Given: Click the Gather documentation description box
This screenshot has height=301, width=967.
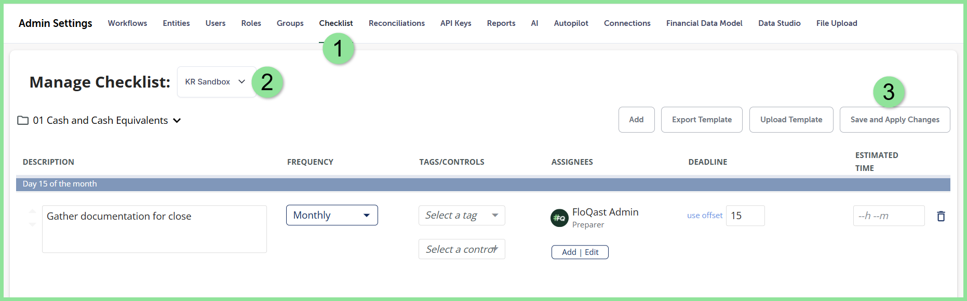Looking at the screenshot, I should click(154, 229).
